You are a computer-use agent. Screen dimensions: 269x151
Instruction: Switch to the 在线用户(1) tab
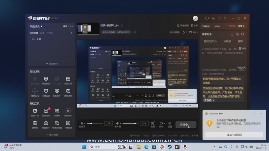(210, 41)
